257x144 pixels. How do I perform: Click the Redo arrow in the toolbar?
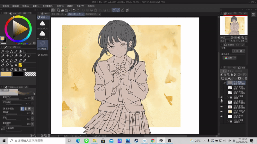pyautogui.click(x=78, y=10)
